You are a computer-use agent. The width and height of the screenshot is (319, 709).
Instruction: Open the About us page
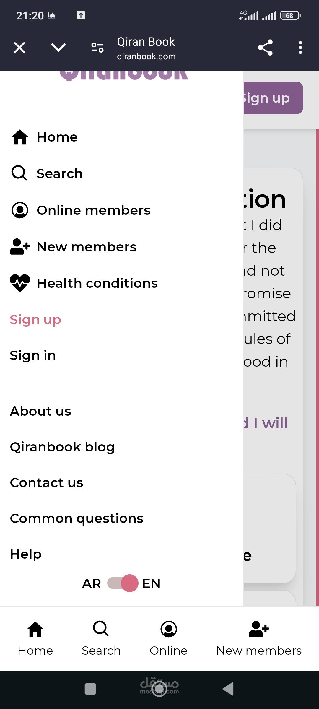tap(41, 411)
